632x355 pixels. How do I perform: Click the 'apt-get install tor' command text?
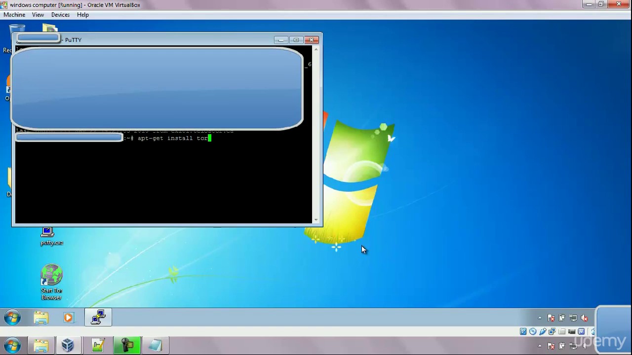pos(172,139)
